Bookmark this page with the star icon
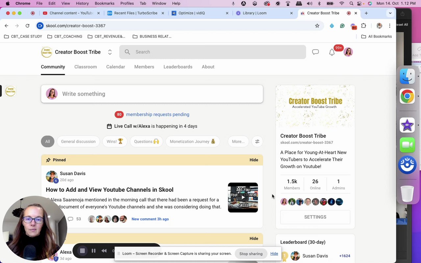This screenshot has height=263, width=421. (x=317, y=26)
